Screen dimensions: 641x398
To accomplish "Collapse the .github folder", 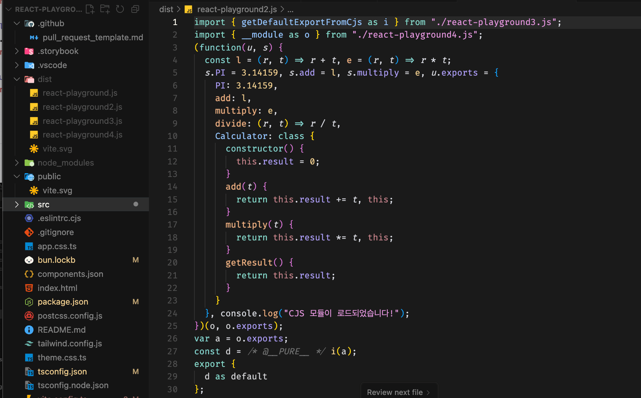I will pyautogui.click(x=17, y=24).
